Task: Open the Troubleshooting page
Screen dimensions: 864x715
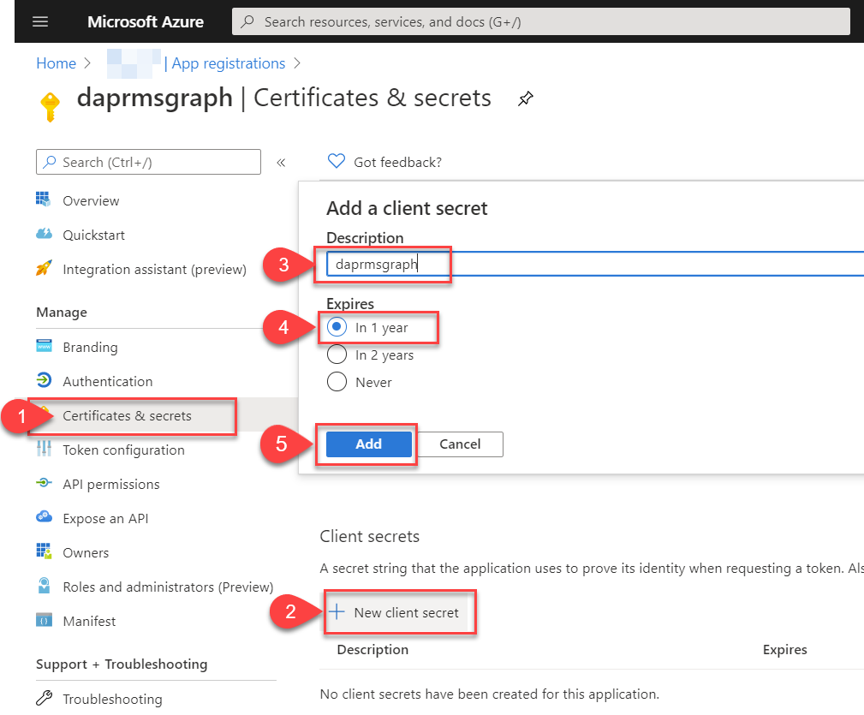Action: pos(112,699)
